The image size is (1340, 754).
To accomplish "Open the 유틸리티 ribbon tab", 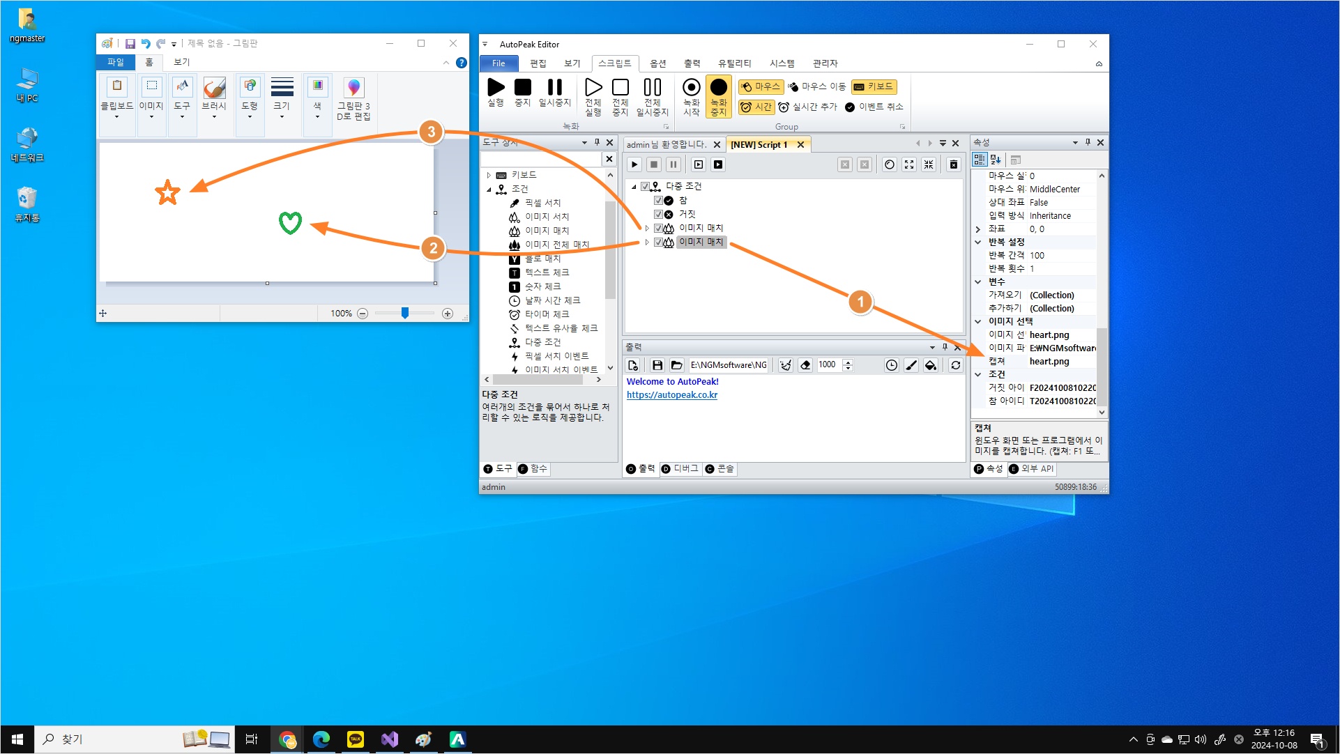I will (x=734, y=63).
